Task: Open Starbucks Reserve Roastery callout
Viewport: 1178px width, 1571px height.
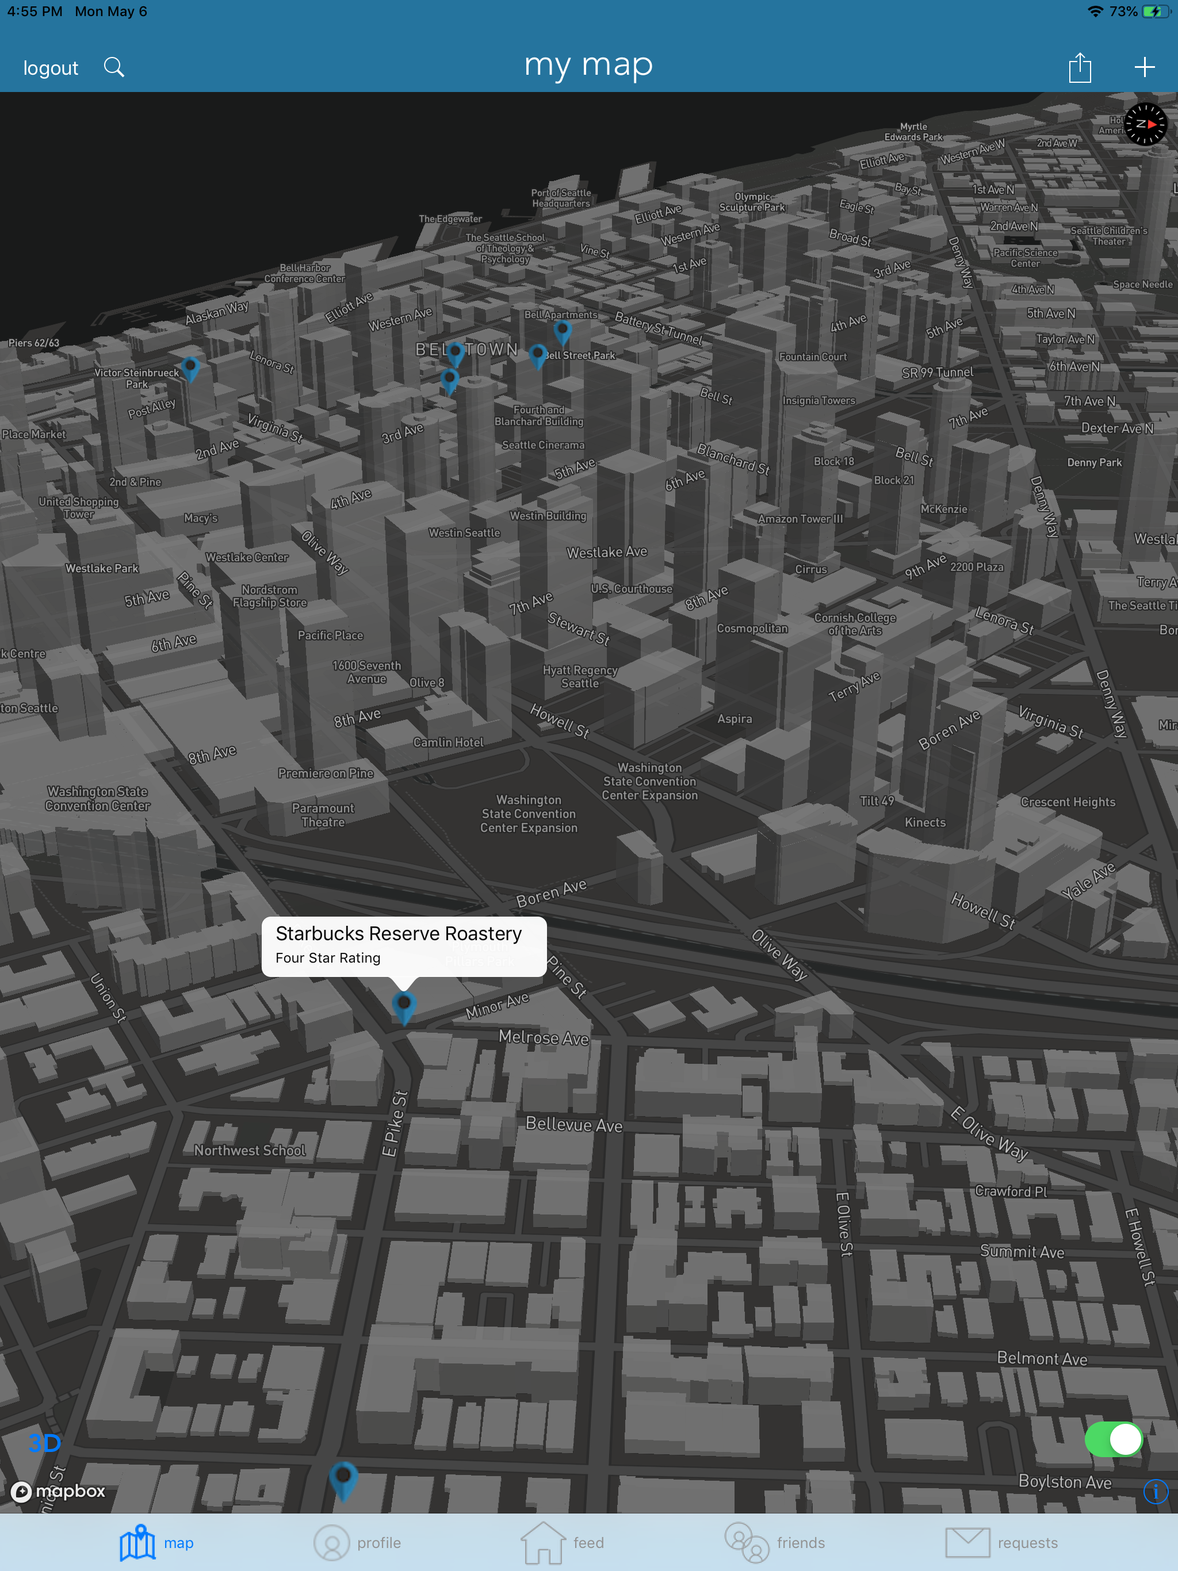Action: point(404,946)
